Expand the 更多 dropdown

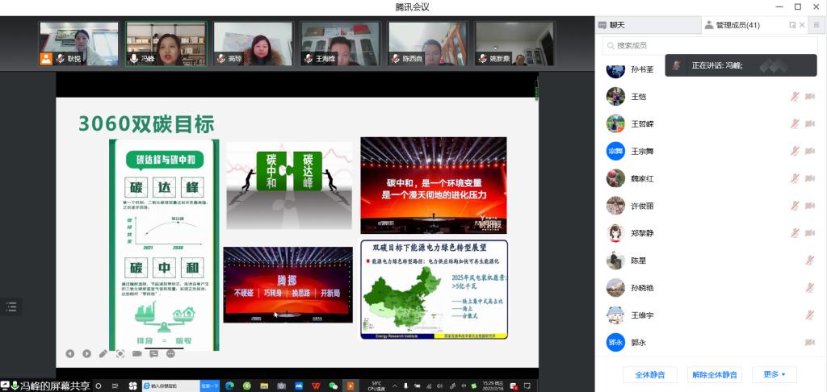[x=774, y=374]
